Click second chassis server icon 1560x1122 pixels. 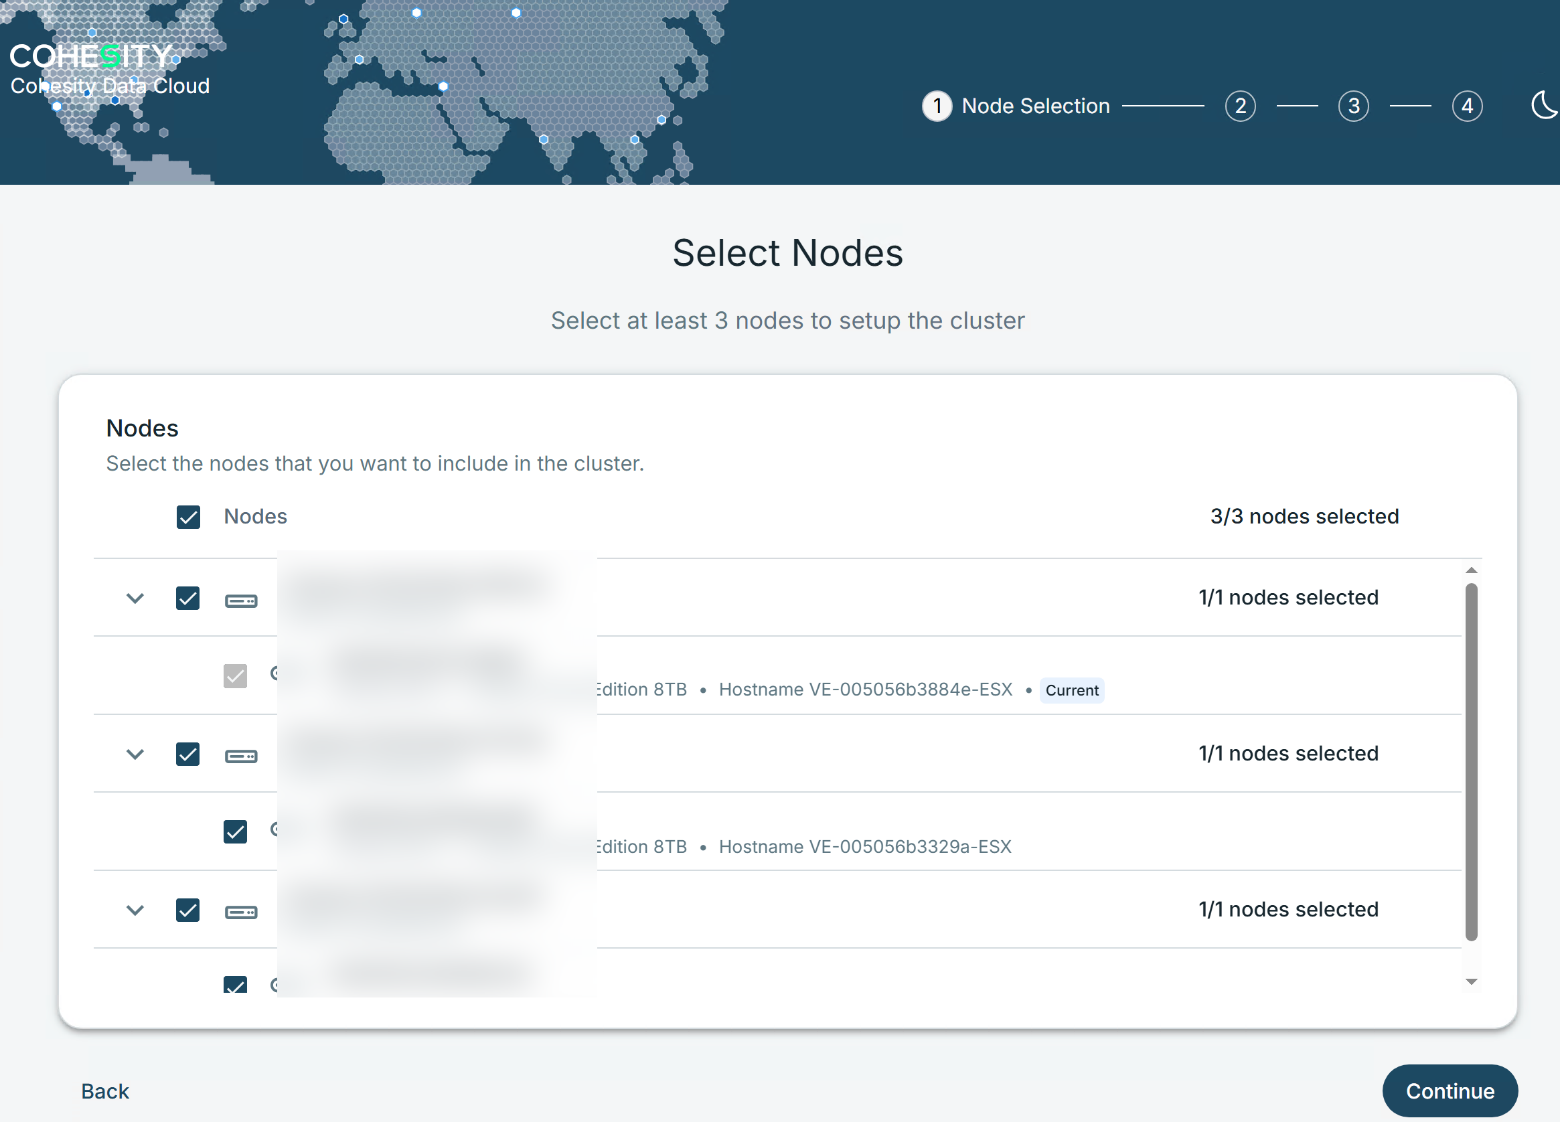(x=241, y=756)
